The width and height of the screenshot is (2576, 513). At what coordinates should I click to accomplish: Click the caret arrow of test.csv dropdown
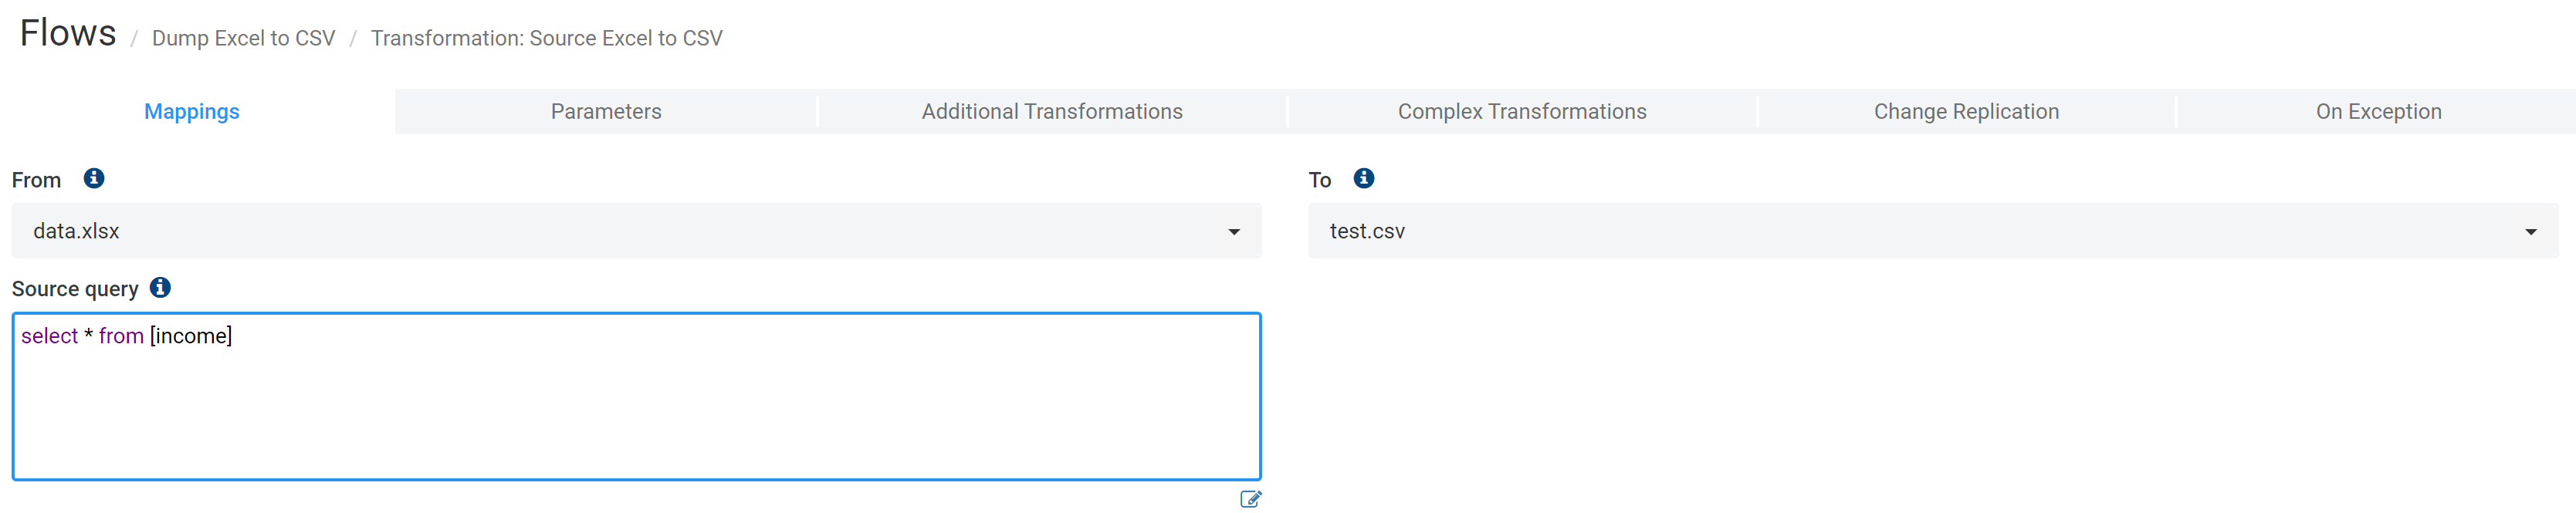pos(2531,232)
